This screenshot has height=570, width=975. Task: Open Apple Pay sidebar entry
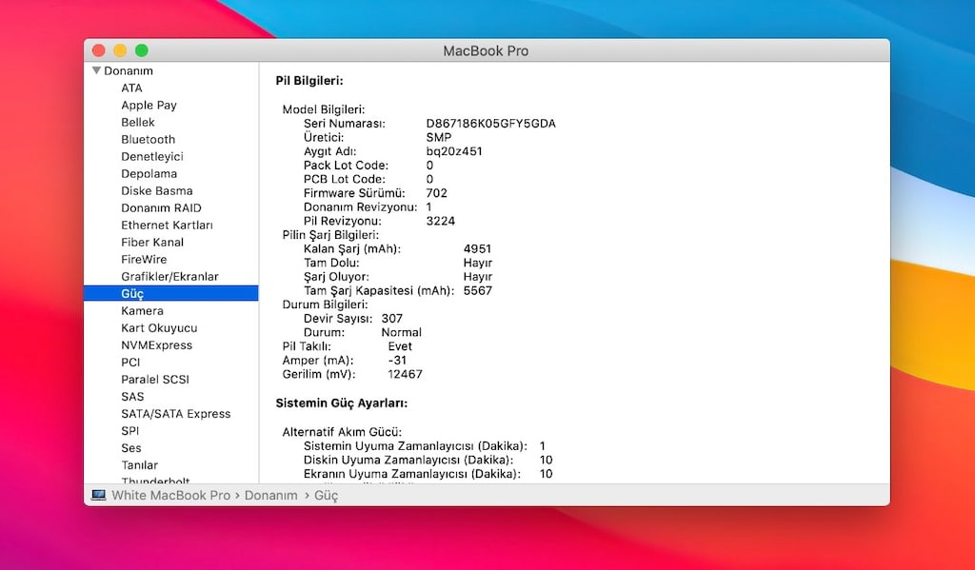[149, 105]
